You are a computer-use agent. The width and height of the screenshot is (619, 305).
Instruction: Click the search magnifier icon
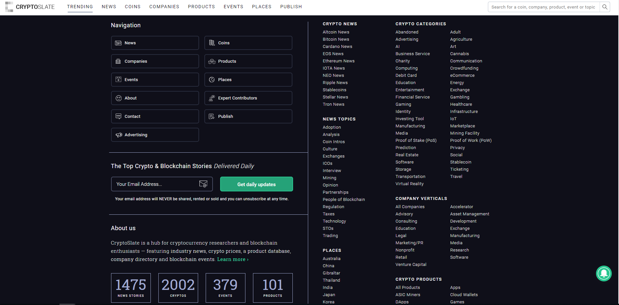[x=605, y=7]
